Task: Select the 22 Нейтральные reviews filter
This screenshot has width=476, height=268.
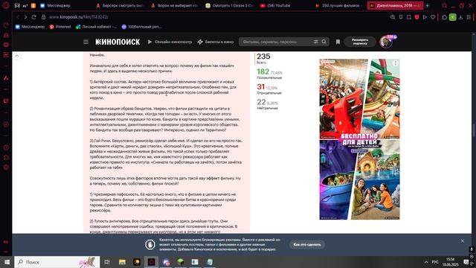Action: 267,104
